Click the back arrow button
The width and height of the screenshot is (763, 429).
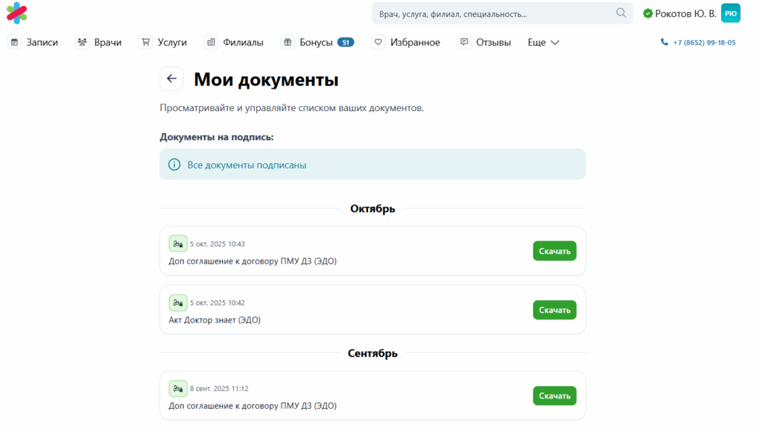coord(171,79)
